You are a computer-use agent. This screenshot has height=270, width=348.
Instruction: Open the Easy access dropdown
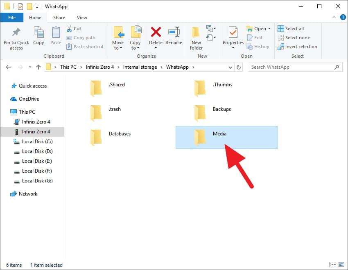[x=211, y=38]
